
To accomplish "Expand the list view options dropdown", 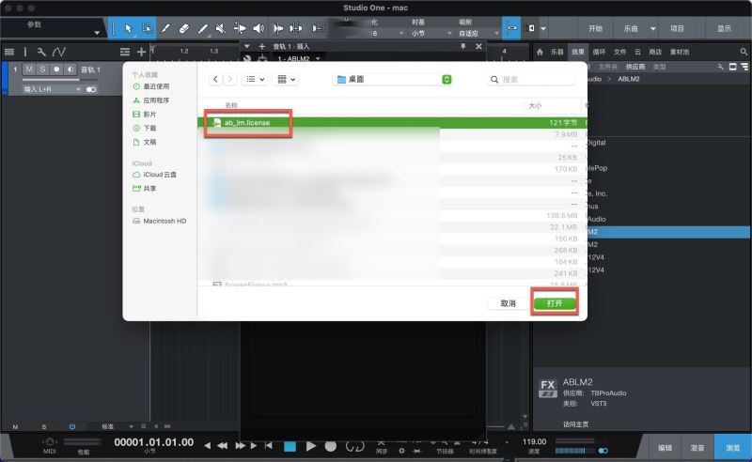I will pos(257,80).
